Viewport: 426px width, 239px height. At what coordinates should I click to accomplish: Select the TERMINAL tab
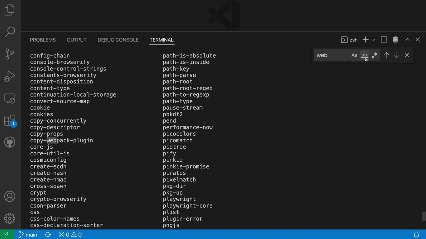point(161,40)
